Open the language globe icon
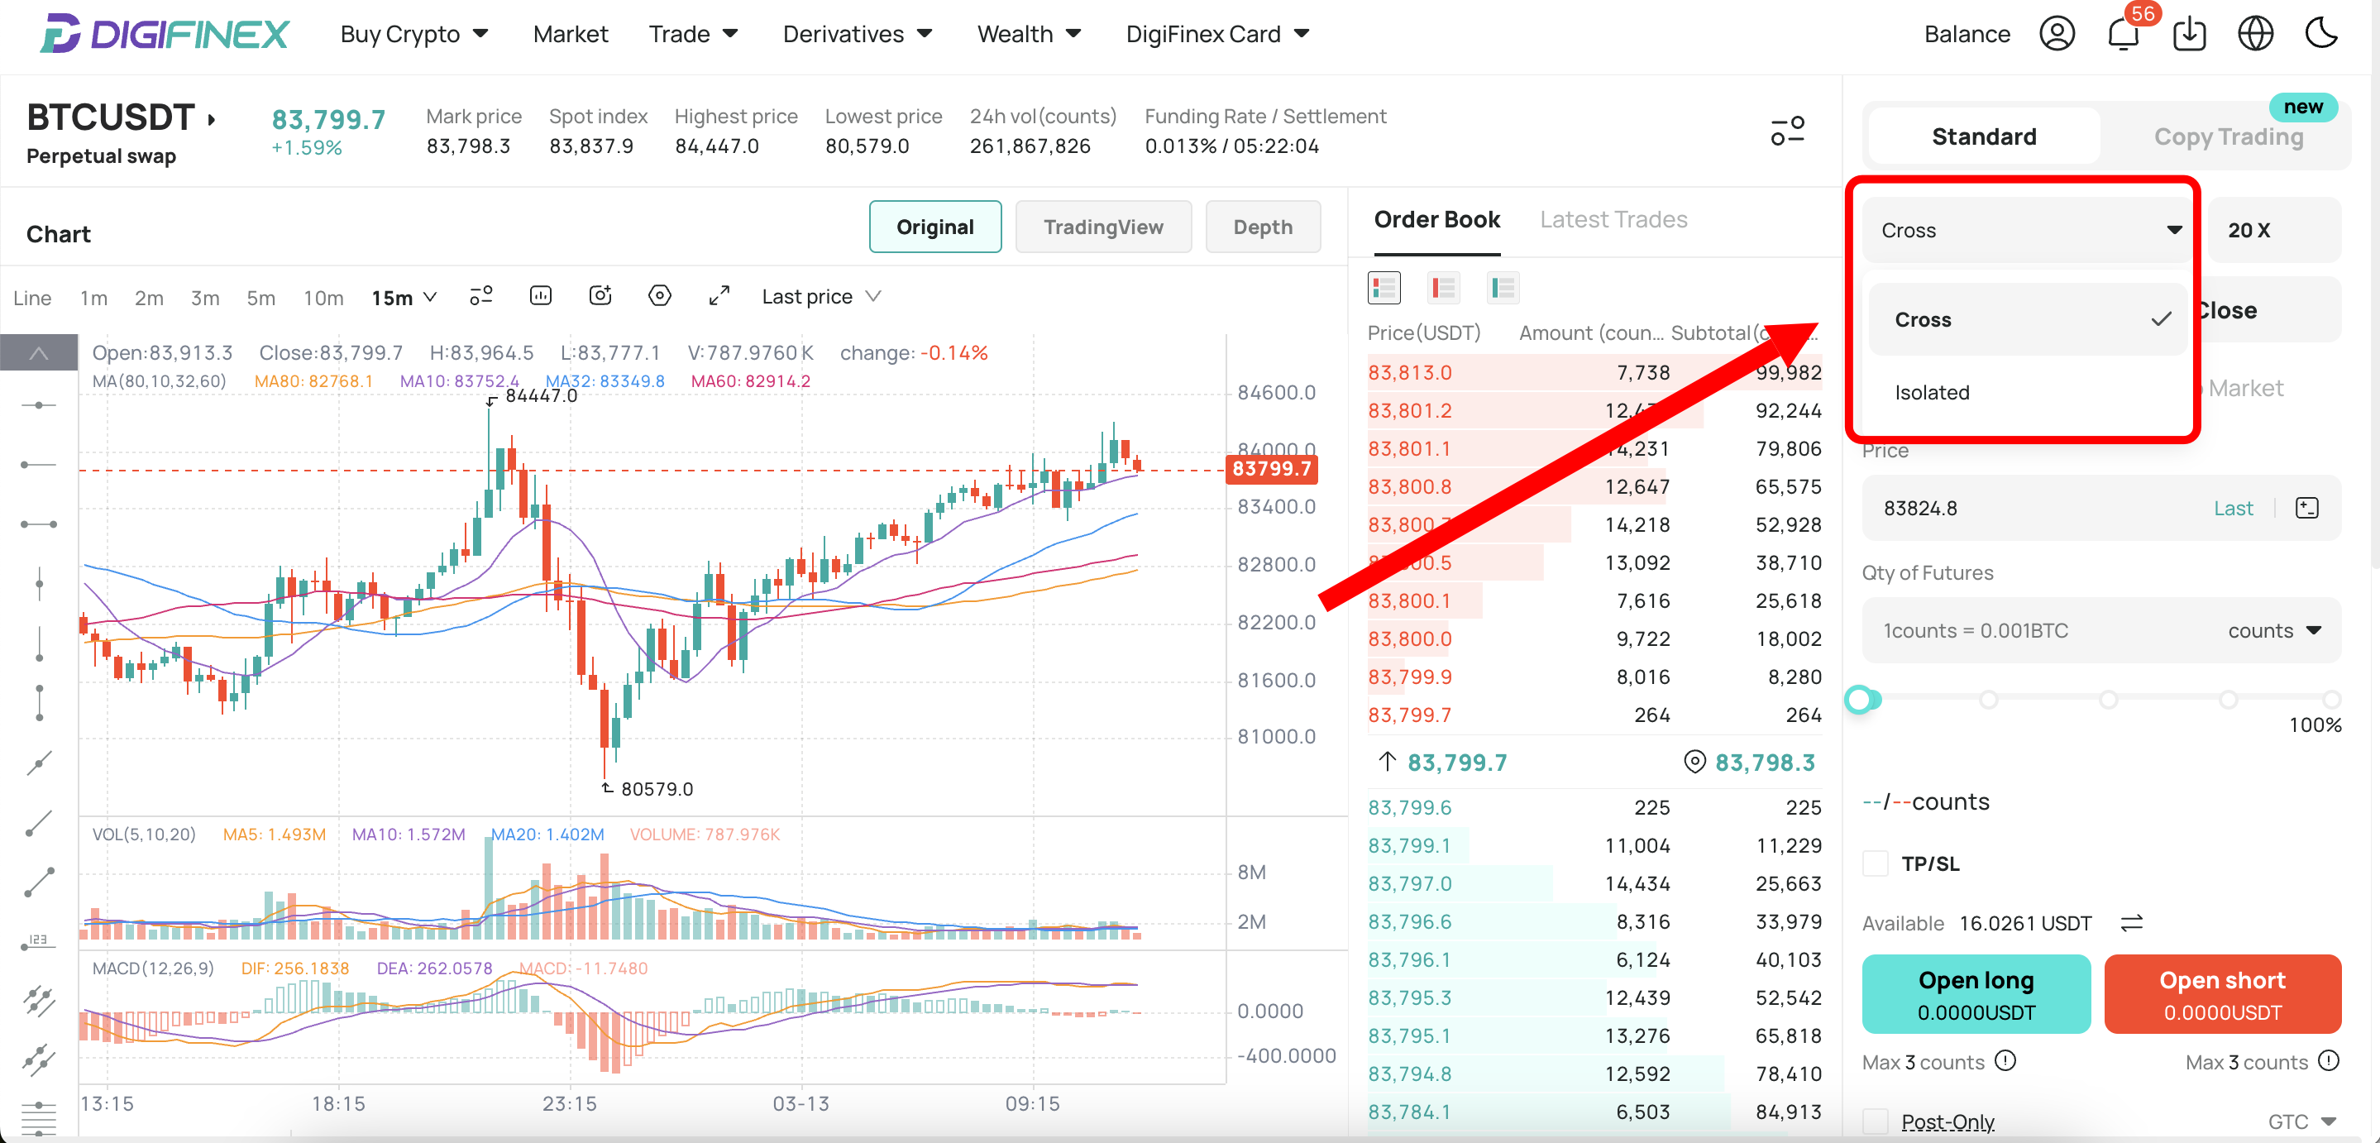2380x1143 pixels. pyautogui.click(x=2255, y=34)
